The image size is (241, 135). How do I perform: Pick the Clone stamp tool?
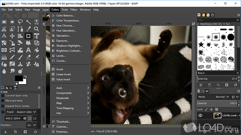click(20, 64)
